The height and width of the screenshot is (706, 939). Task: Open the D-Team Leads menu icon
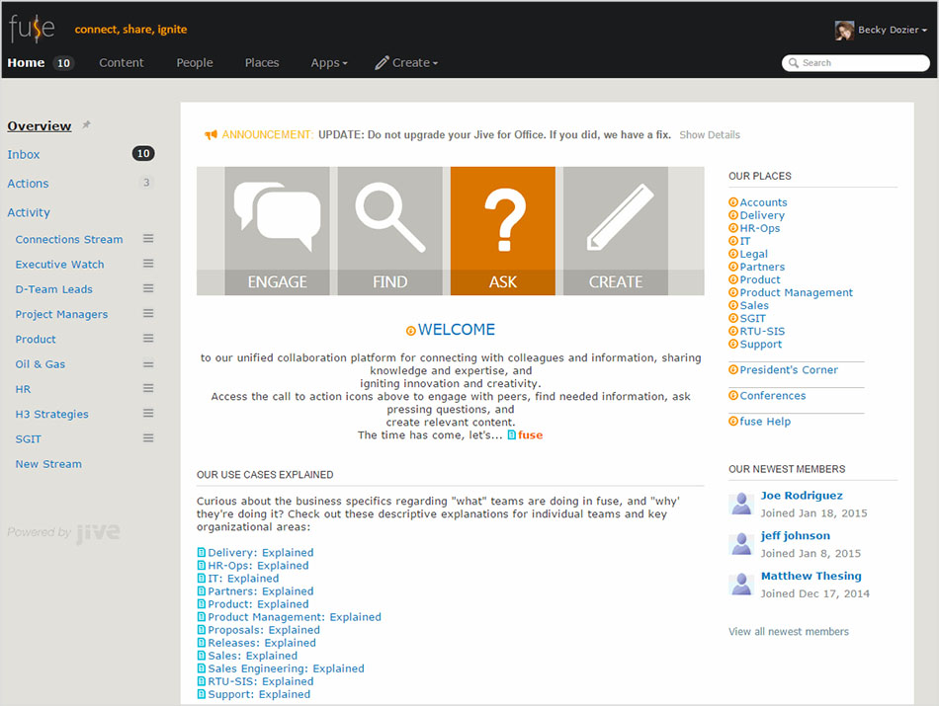148,288
